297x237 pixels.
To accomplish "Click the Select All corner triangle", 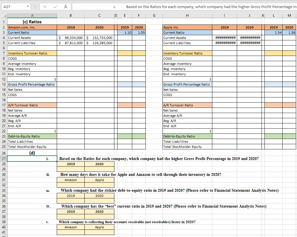I will (x=5, y=16).
